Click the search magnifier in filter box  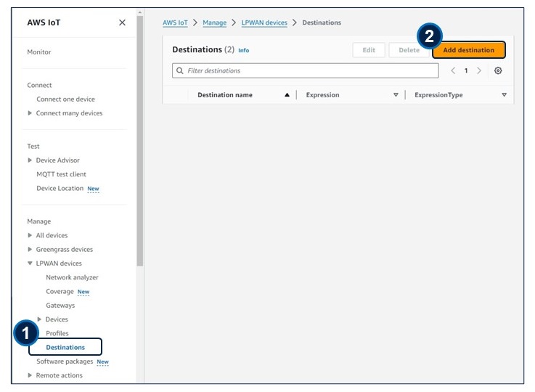tap(180, 70)
